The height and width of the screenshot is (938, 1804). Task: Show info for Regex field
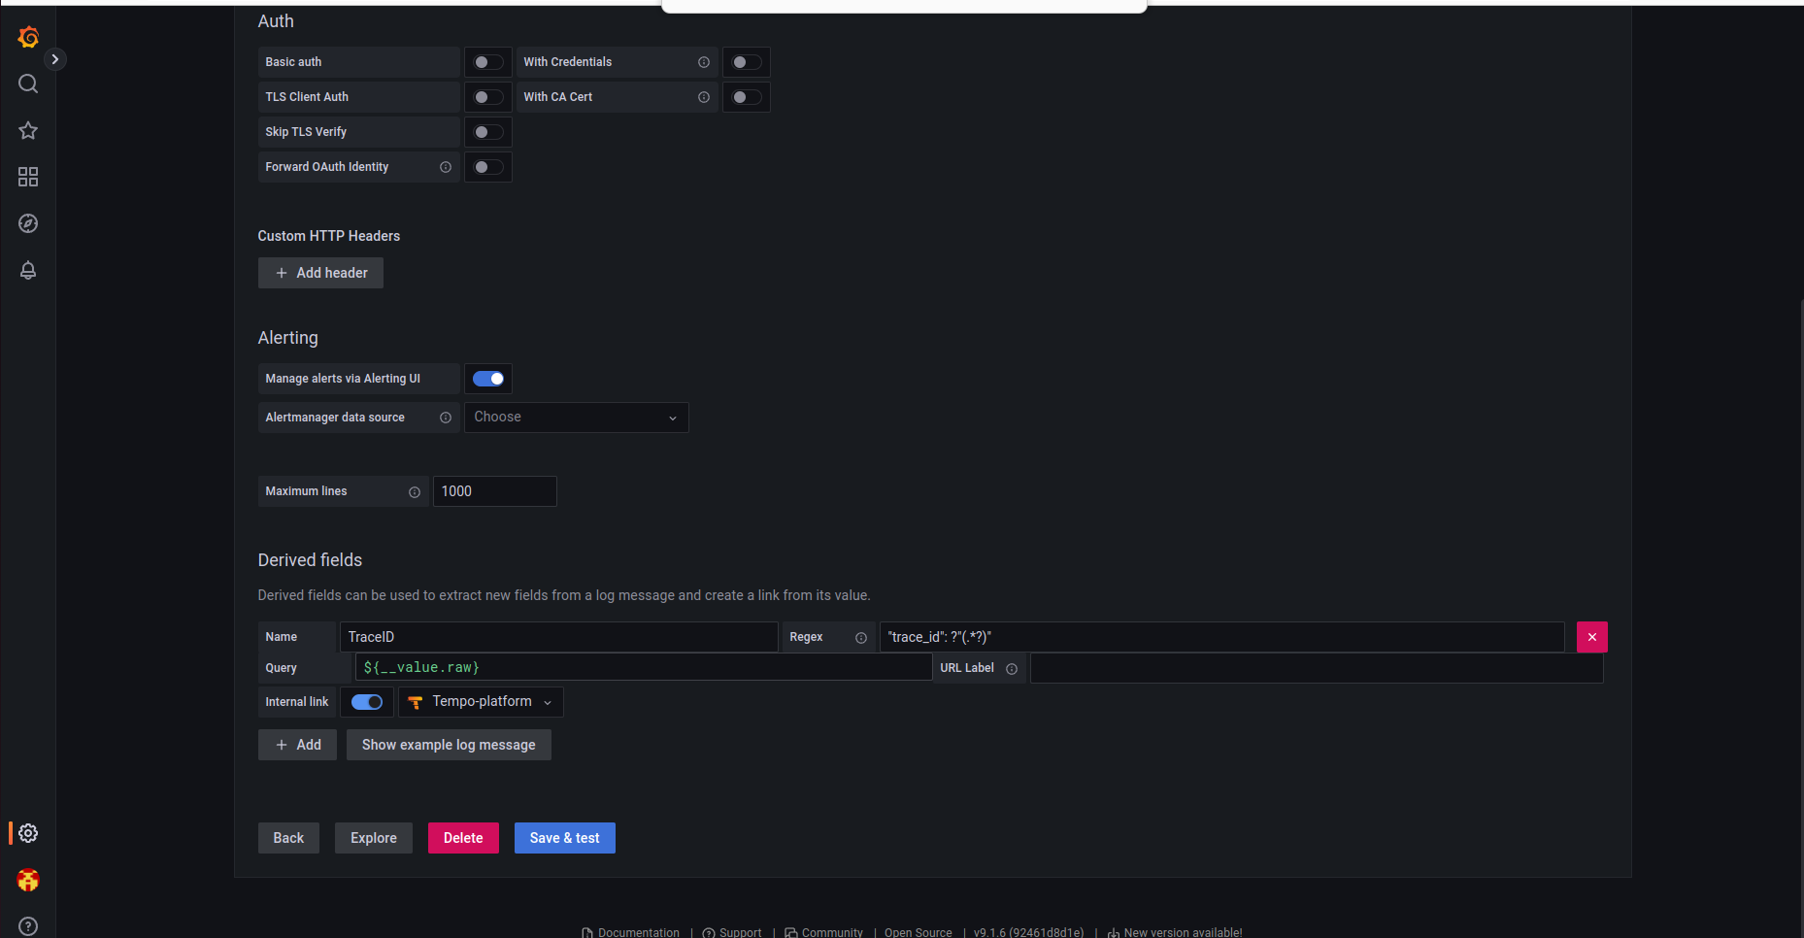click(x=861, y=638)
